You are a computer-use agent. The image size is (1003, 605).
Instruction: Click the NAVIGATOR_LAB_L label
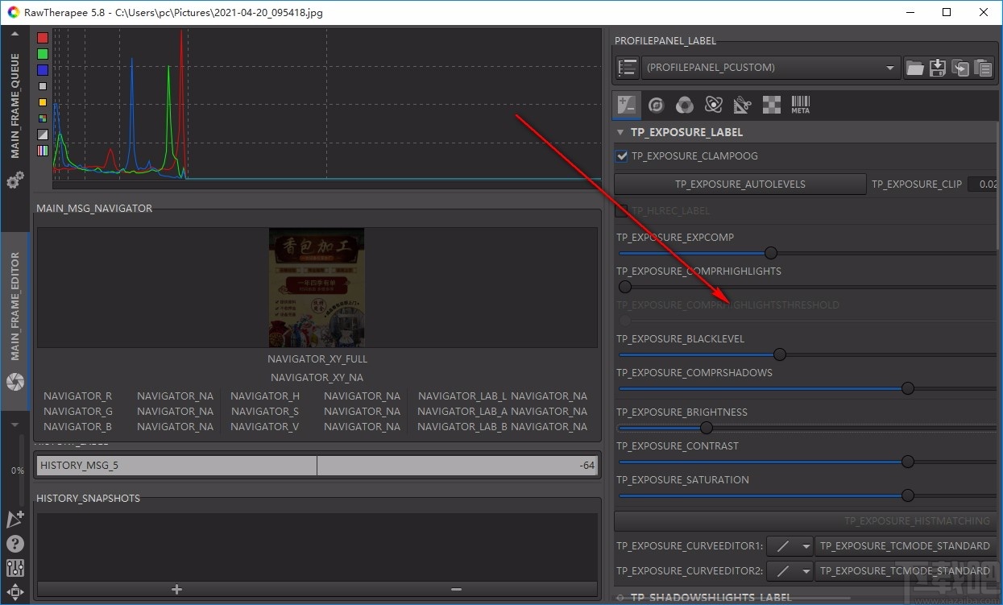pos(462,396)
